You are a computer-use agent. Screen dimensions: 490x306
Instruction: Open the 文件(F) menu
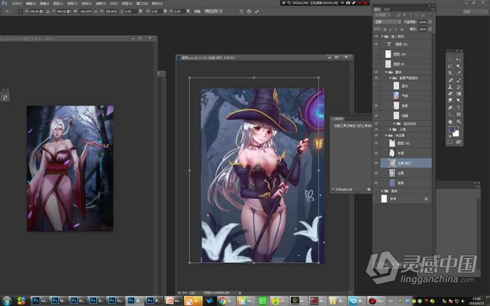(x=17, y=3)
